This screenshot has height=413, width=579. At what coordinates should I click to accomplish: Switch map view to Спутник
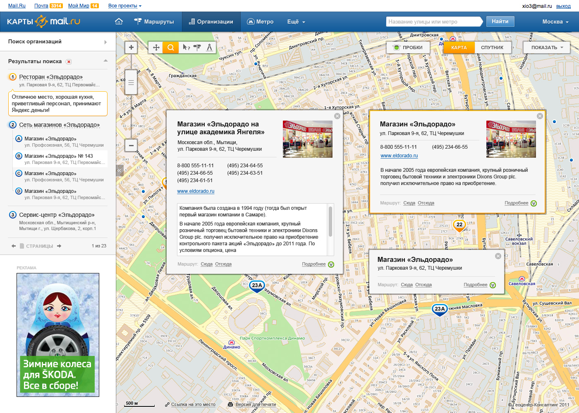point(492,47)
